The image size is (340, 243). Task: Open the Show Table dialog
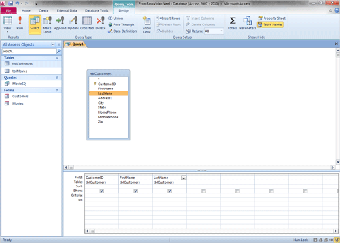[x=146, y=25]
